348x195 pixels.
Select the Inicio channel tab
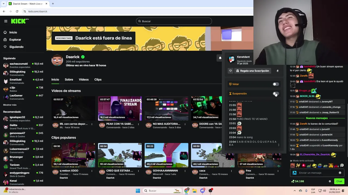55,80
